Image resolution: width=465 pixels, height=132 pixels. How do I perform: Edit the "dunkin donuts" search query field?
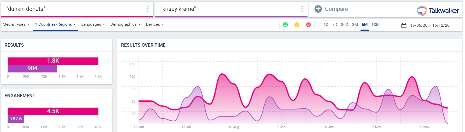click(73, 9)
